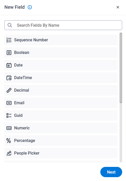
Task: Pick the DateTime field type
Action: pos(61,78)
